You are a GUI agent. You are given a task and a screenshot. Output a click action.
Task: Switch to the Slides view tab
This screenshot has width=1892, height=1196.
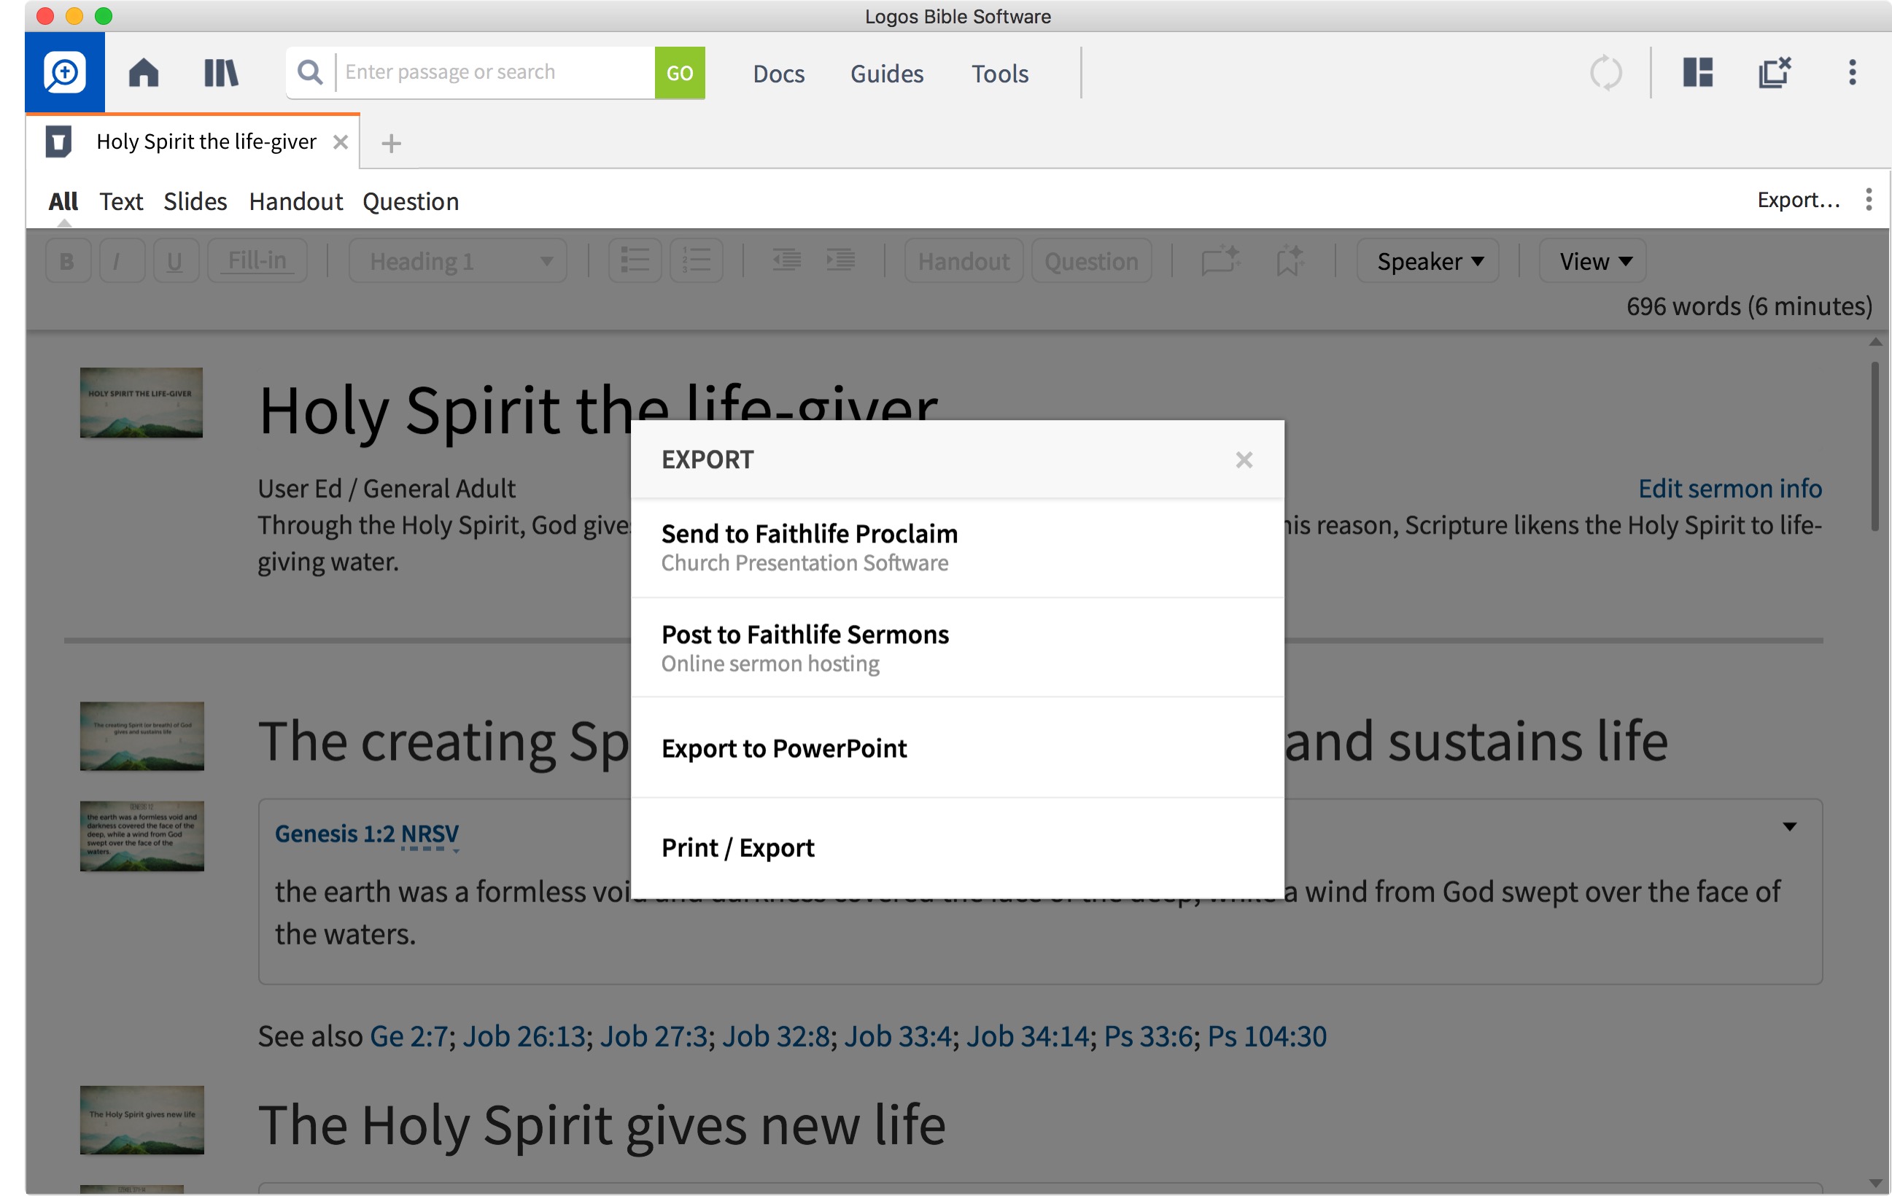195,201
